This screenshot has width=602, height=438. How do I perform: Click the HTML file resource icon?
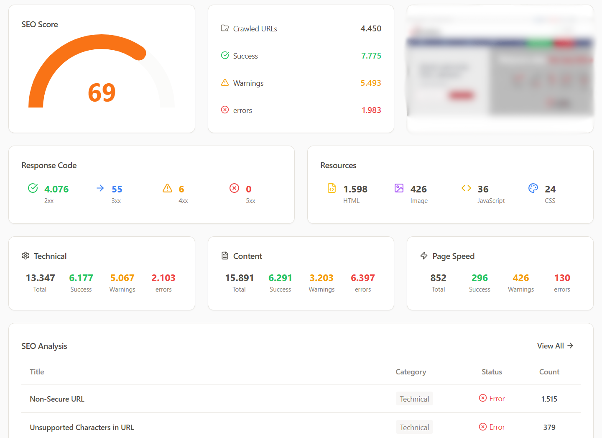click(332, 188)
